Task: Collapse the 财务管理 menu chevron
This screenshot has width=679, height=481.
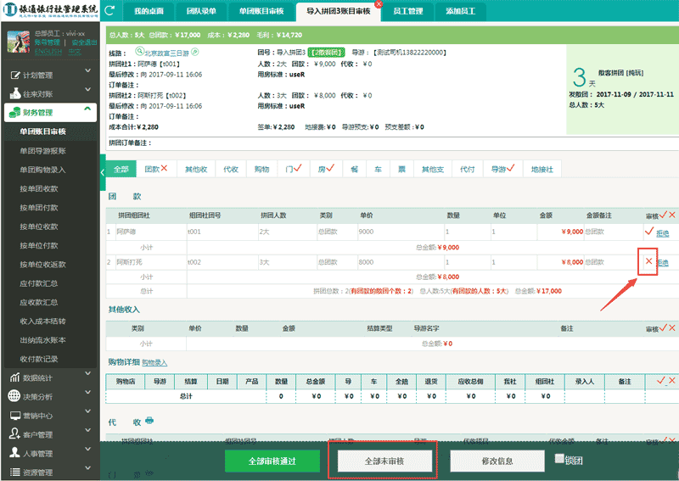Action: [x=87, y=109]
